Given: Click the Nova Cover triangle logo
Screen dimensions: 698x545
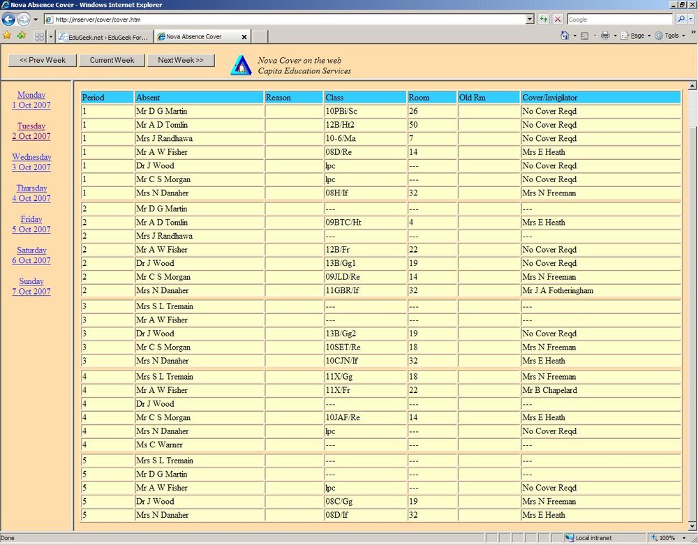Looking at the screenshot, I should coord(241,65).
